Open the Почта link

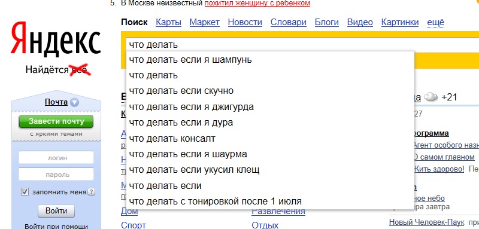tap(56, 102)
